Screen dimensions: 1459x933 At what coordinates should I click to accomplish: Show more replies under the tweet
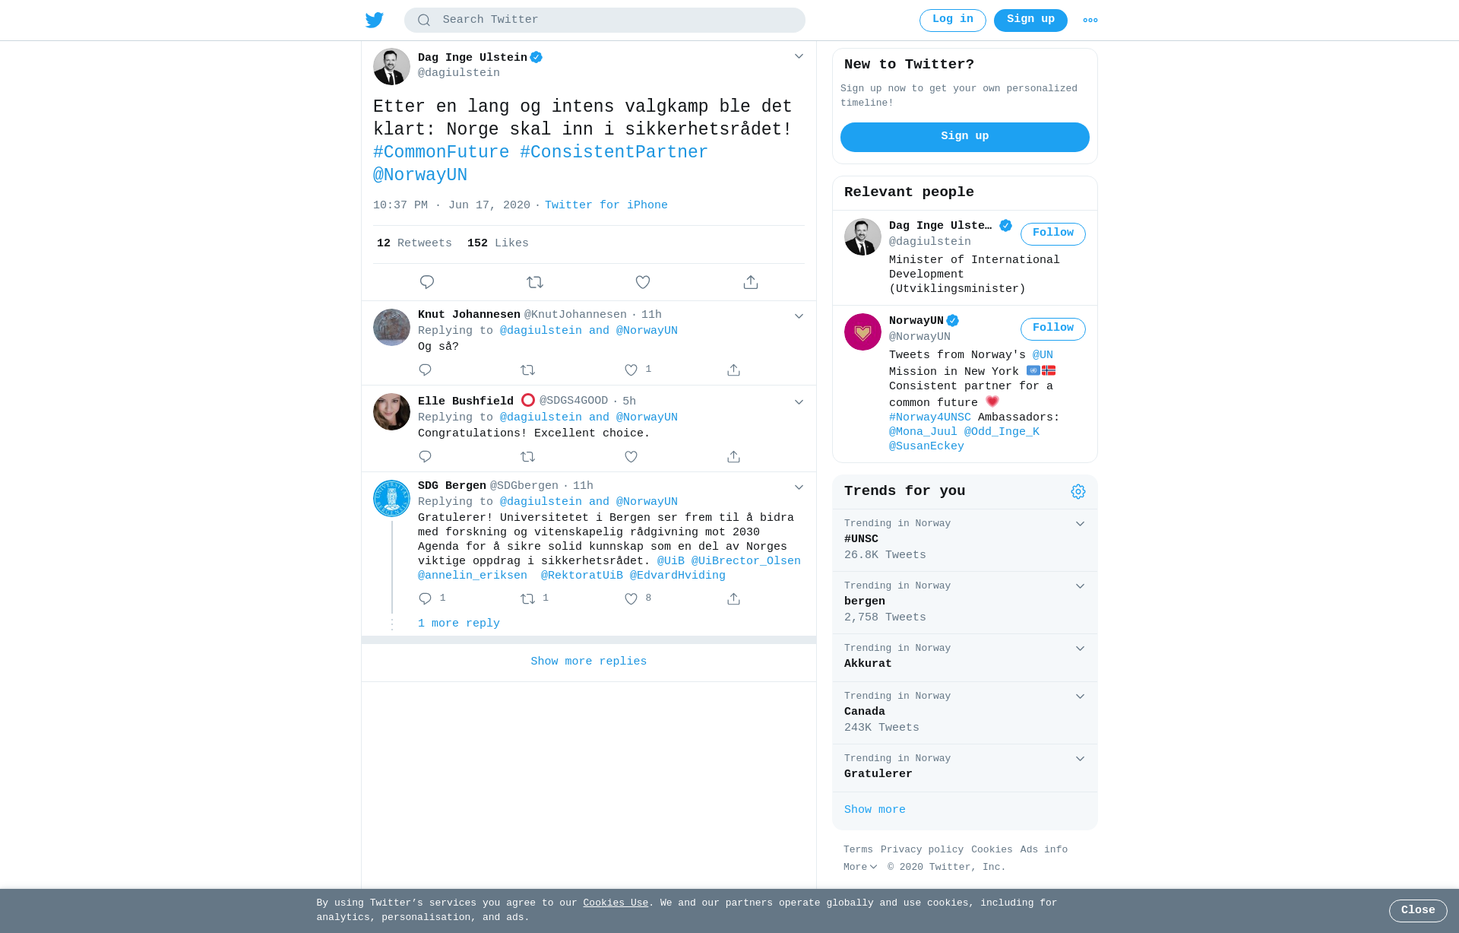point(589,662)
